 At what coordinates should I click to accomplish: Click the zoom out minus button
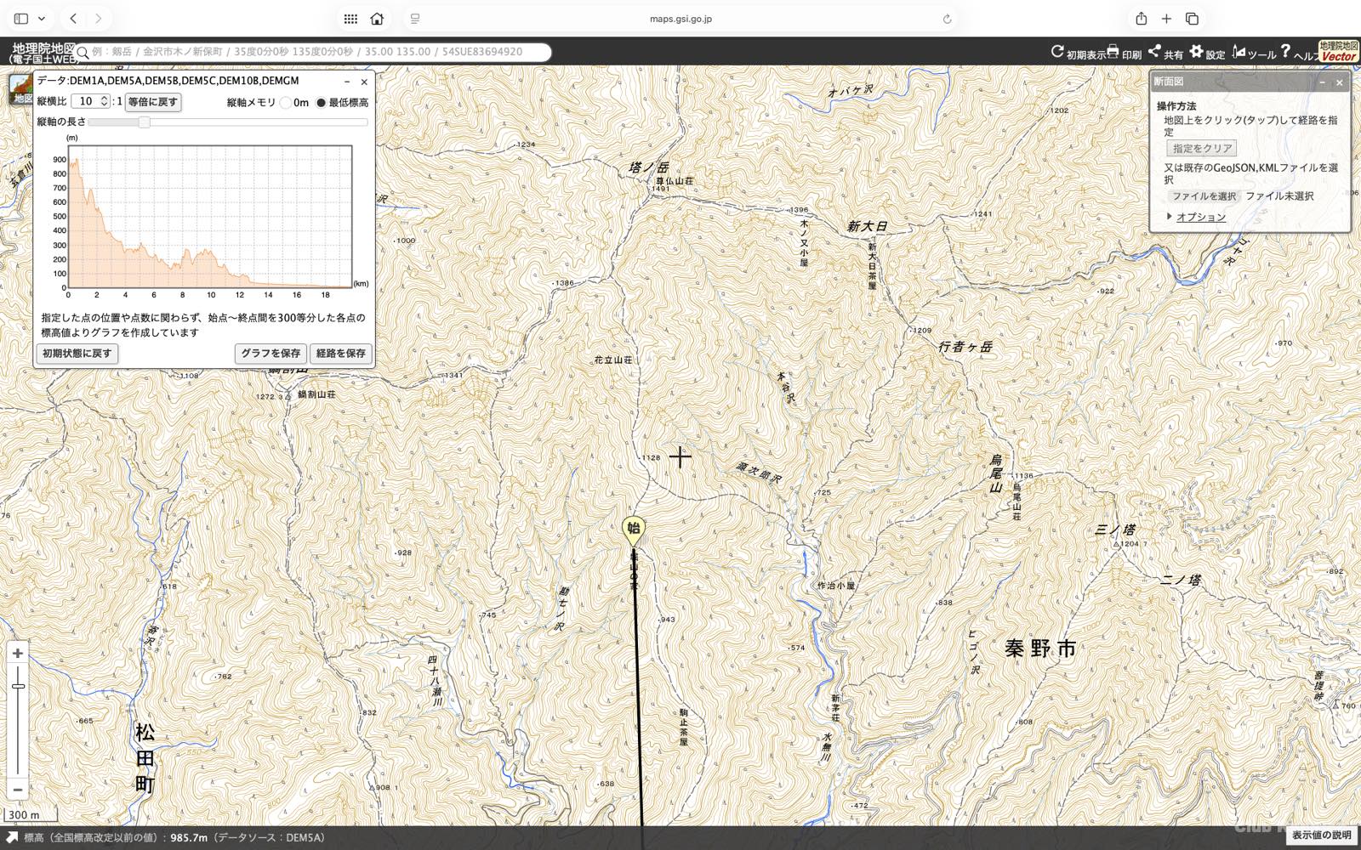18,789
